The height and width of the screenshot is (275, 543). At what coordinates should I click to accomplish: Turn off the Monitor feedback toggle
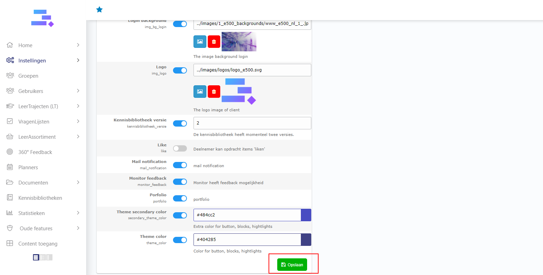[x=180, y=182]
